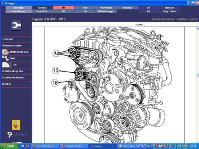This screenshot has height=149, width=199.
Task: Click the Steuerzahnriemen : Ausbau - Einbau title
Action: (x=175, y=19)
